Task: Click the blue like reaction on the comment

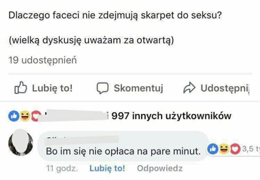Action: pos(213,150)
